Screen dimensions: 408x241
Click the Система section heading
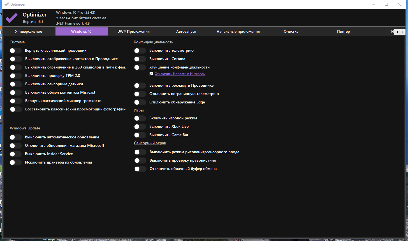click(17, 42)
